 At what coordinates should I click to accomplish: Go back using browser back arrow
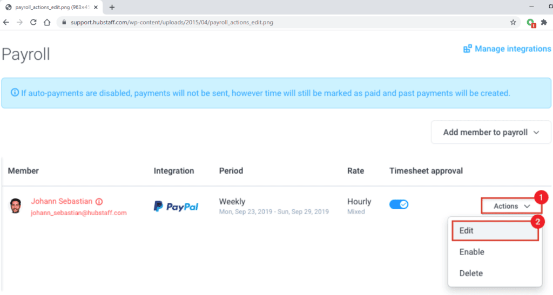tap(6, 22)
